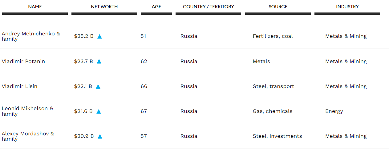Click the blue triangle next to $23.7 B
This screenshot has height=152, width=389.
click(99, 62)
